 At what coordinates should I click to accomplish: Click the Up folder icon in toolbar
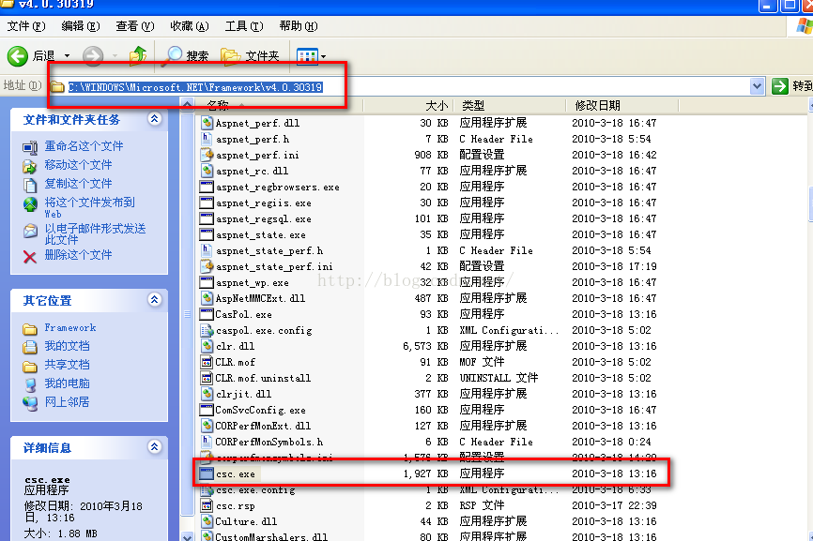(138, 55)
